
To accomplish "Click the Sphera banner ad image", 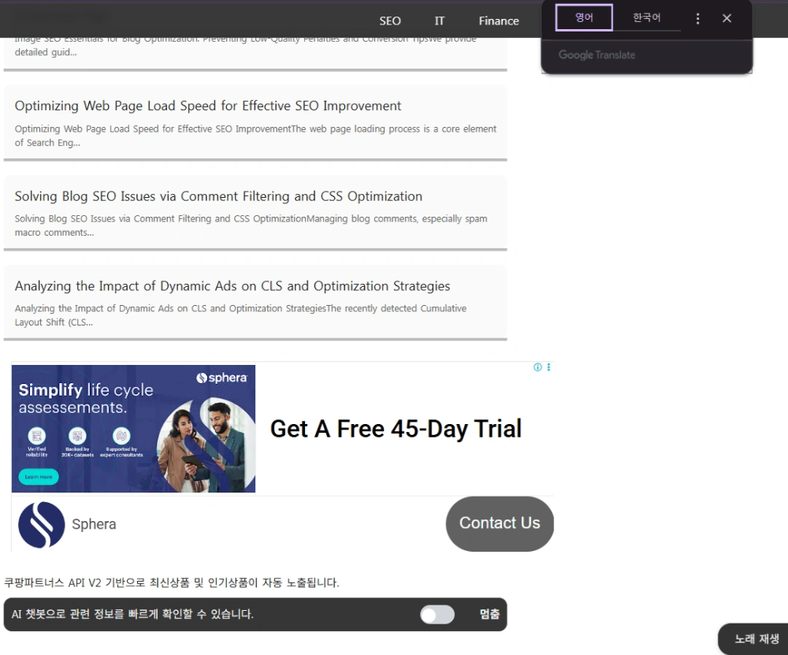I will [133, 429].
